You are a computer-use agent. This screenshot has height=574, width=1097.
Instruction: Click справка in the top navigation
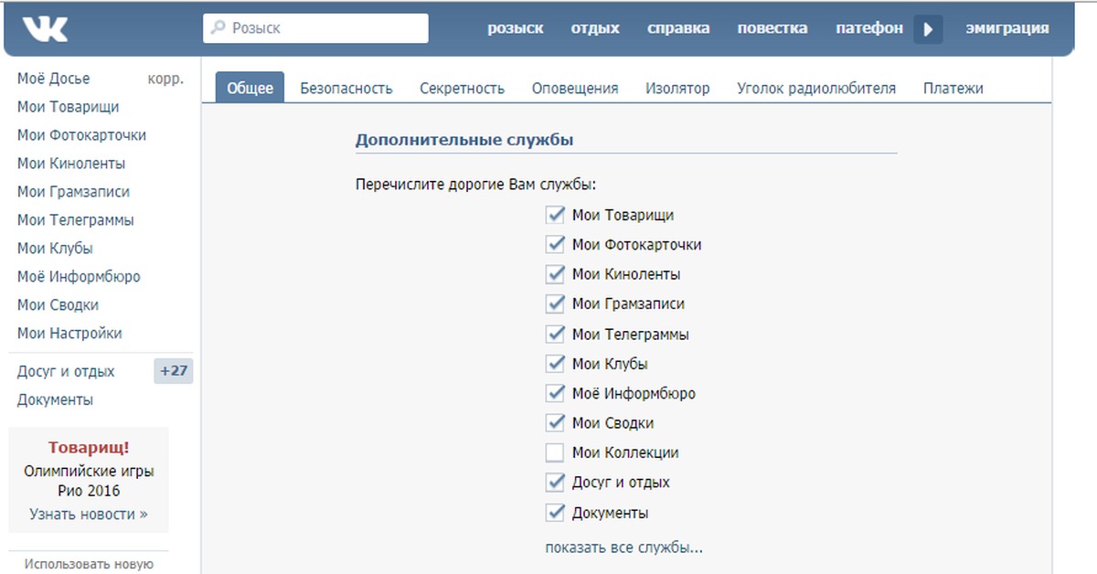pos(678,28)
